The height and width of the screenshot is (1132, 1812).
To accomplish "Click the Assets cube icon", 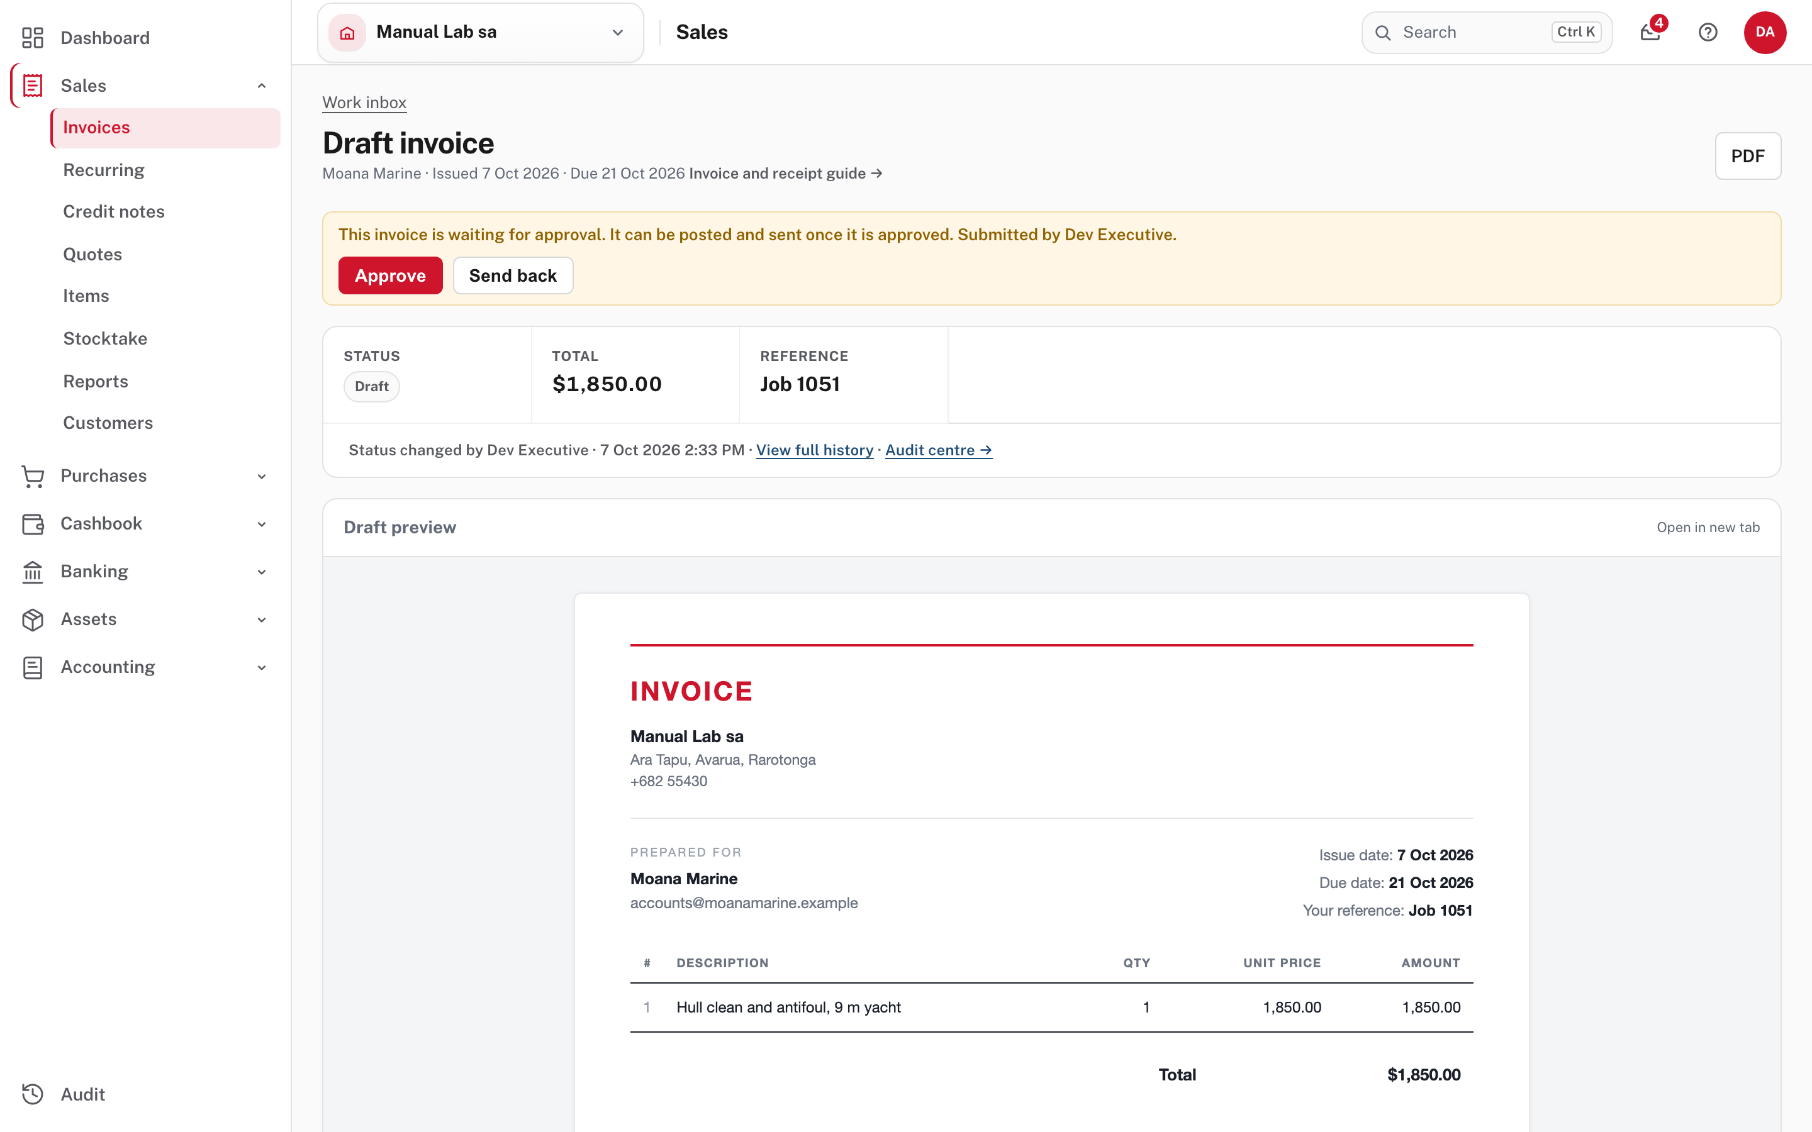I will [x=32, y=620].
